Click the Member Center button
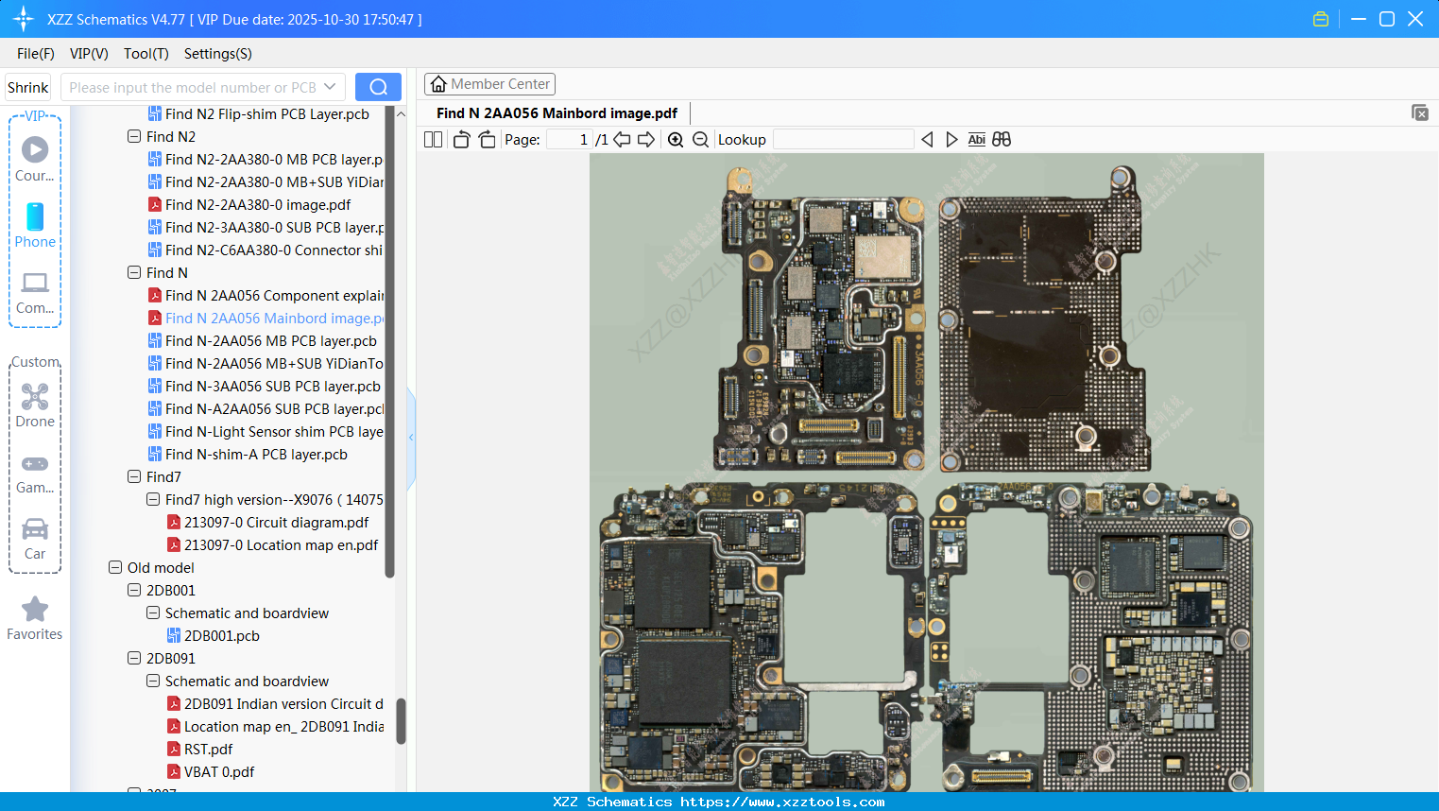 tap(489, 84)
